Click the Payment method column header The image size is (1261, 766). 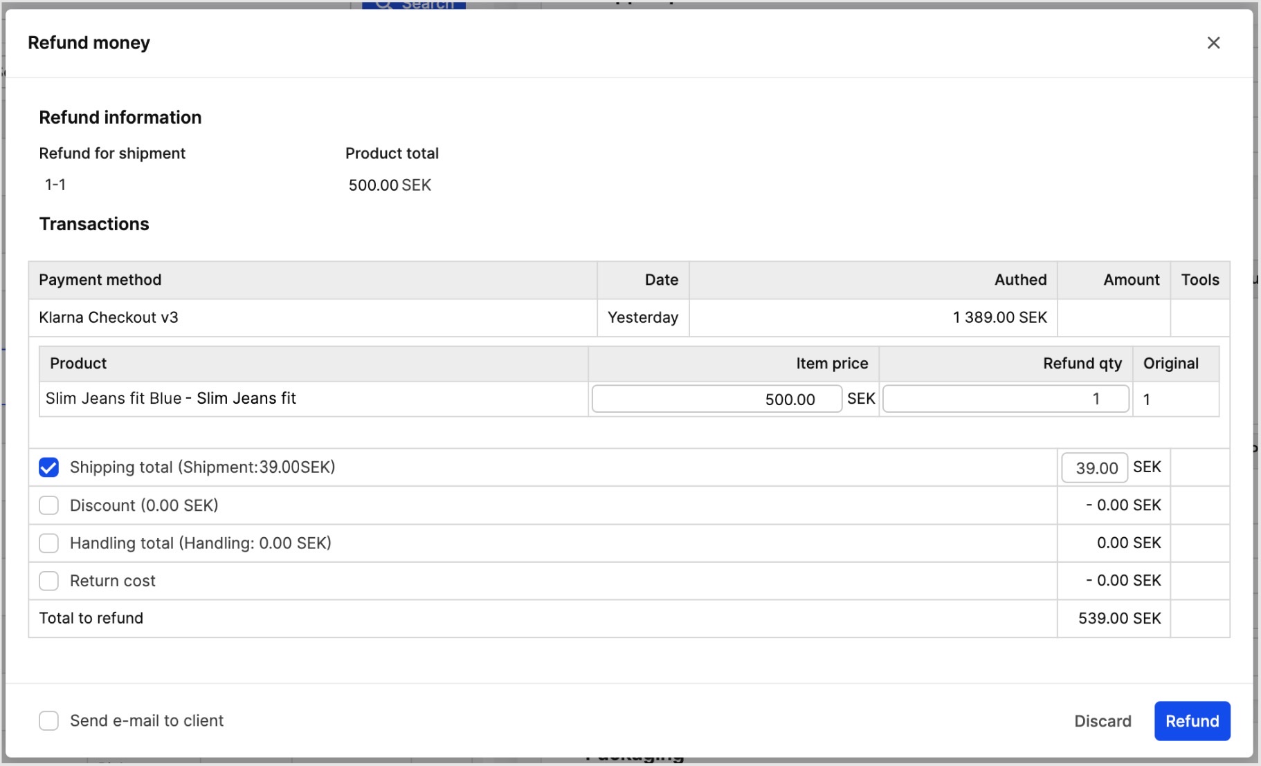click(100, 280)
